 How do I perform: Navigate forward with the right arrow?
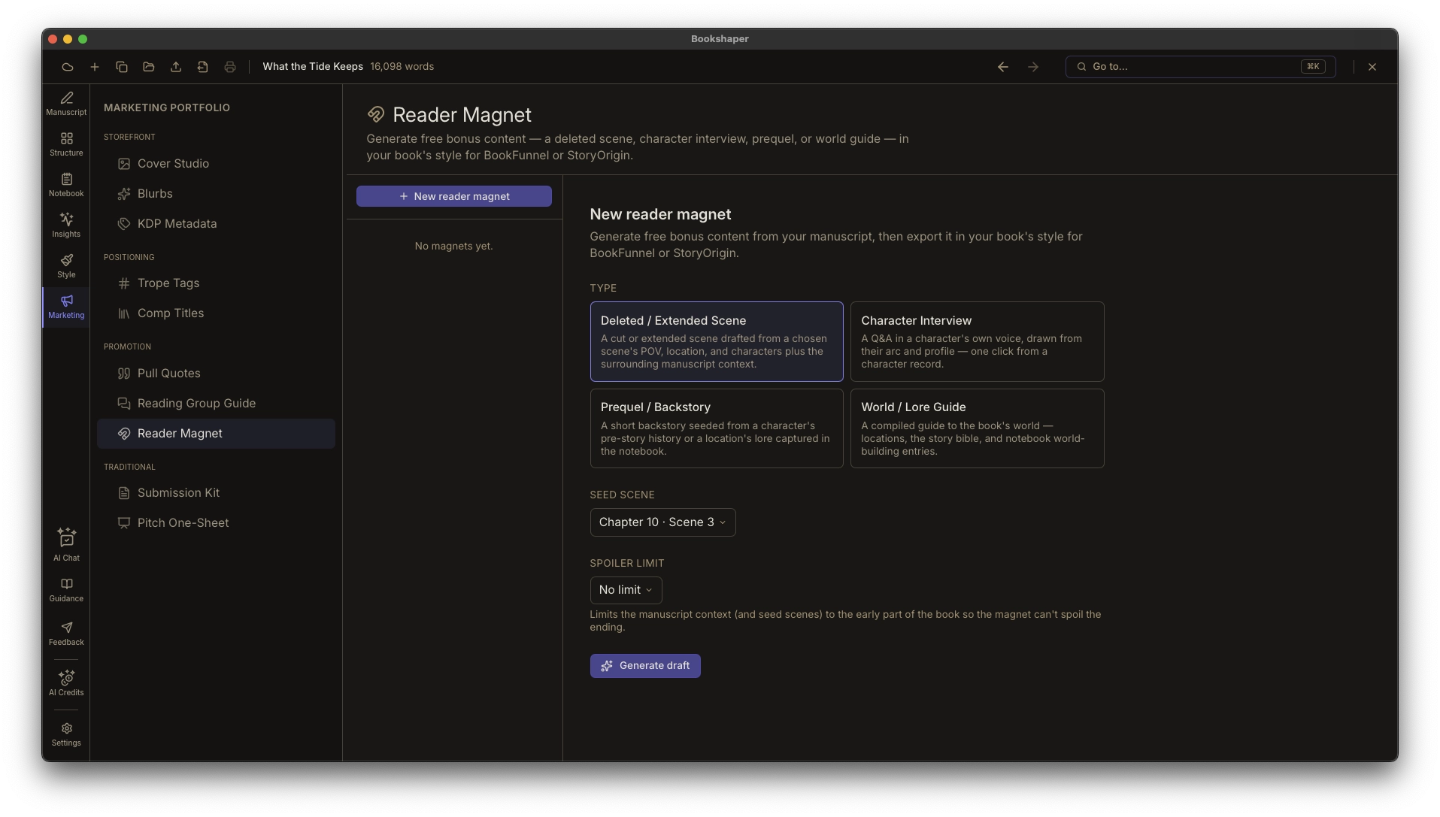[x=1033, y=67]
